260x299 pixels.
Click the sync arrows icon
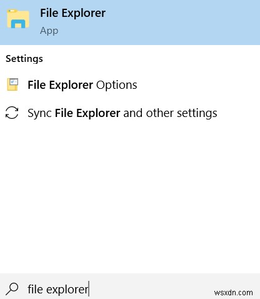pos(12,113)
